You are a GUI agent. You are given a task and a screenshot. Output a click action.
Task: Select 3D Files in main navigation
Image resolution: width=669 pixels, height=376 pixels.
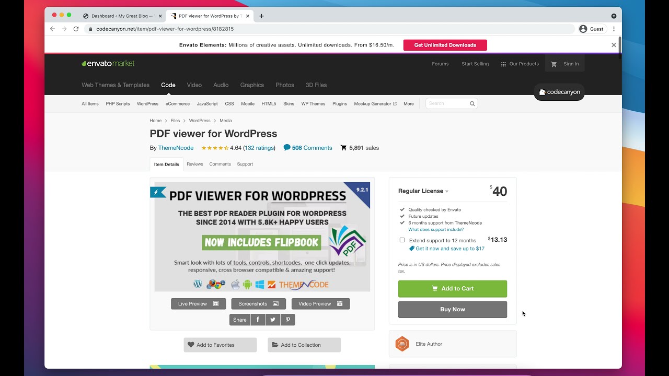tap(316, 85)
